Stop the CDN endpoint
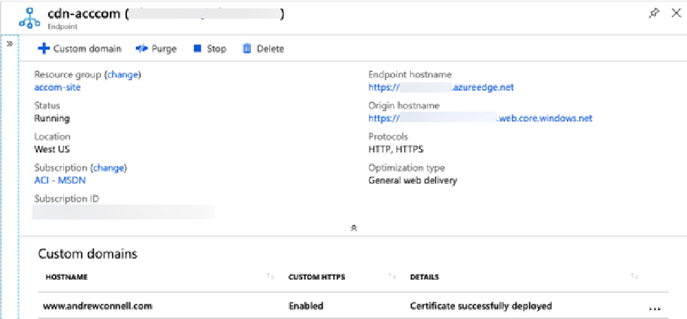The width and height of the screenshot is (687, 319). 210,49
